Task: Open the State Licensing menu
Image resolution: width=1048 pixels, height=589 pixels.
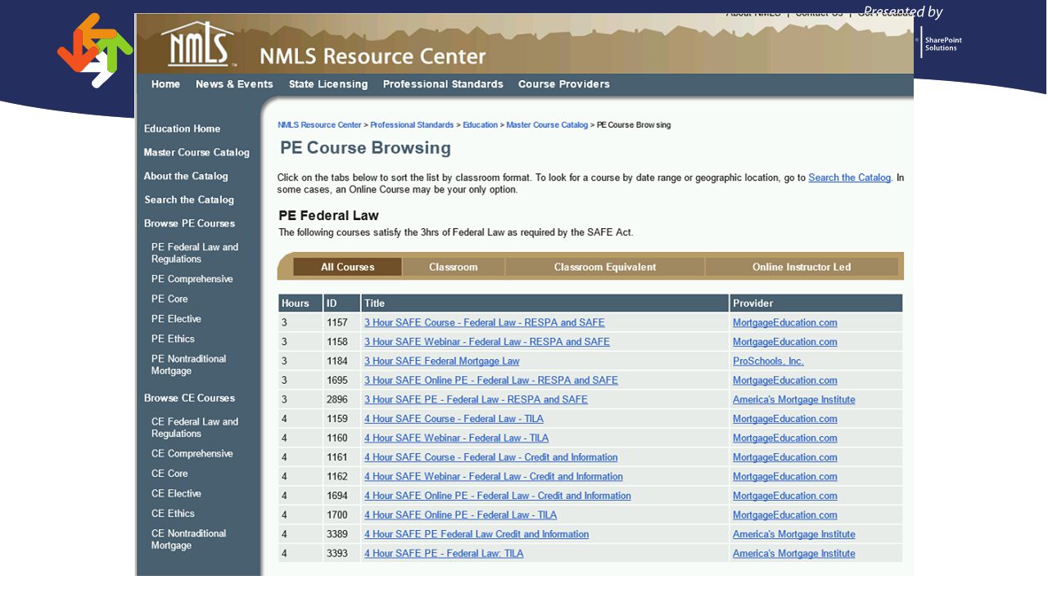Action: pos(328,84)
